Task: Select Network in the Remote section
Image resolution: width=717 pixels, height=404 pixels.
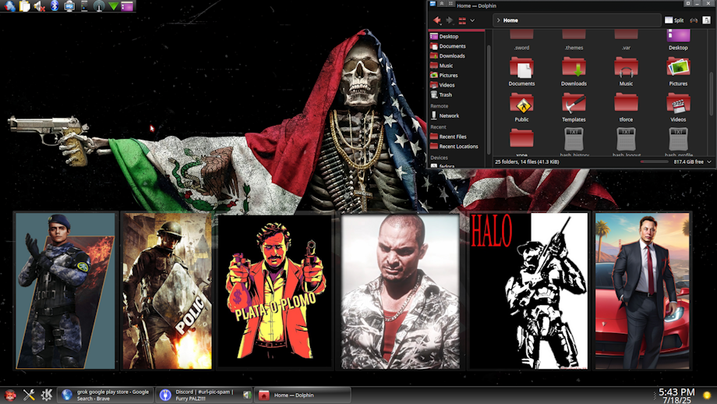Action: pos(448,115)
